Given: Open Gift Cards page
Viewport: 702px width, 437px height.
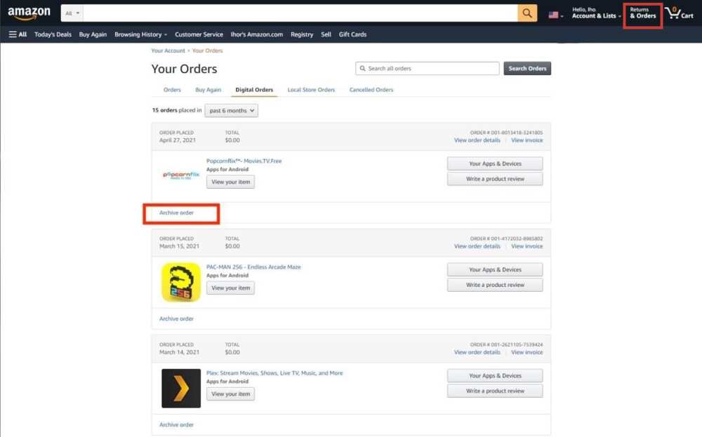Looking at the screenshot, I should pyautogui.click(x=353, y=34).
